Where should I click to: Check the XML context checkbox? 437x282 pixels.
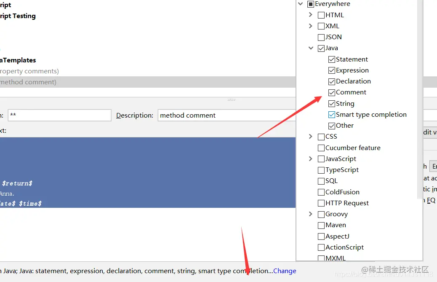click(x=321, y=26)
